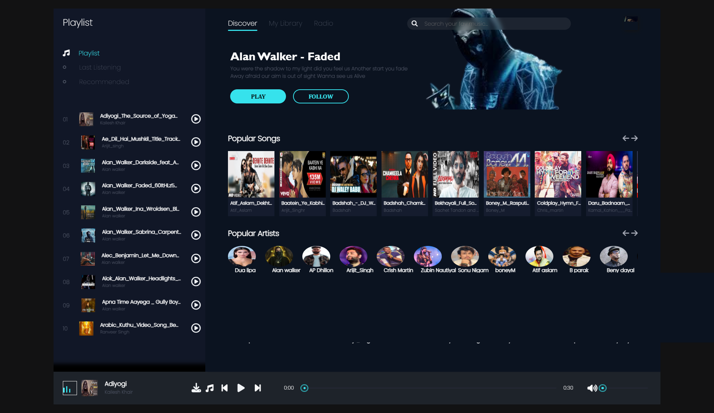This screenshot has height=413, width=714.
Task: Open the user profile avatar
Action: 631,19
